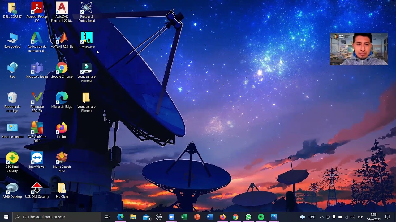The height and width of the screenshot is (222, 396).
Task: Launch Music Search MP3 shortcut
Action: pyautogui.click(x=62, y=162)
